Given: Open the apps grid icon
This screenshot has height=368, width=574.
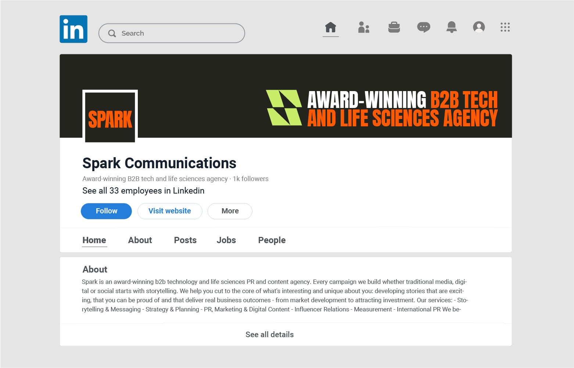Looking at the screenshot, I should 505,27.
